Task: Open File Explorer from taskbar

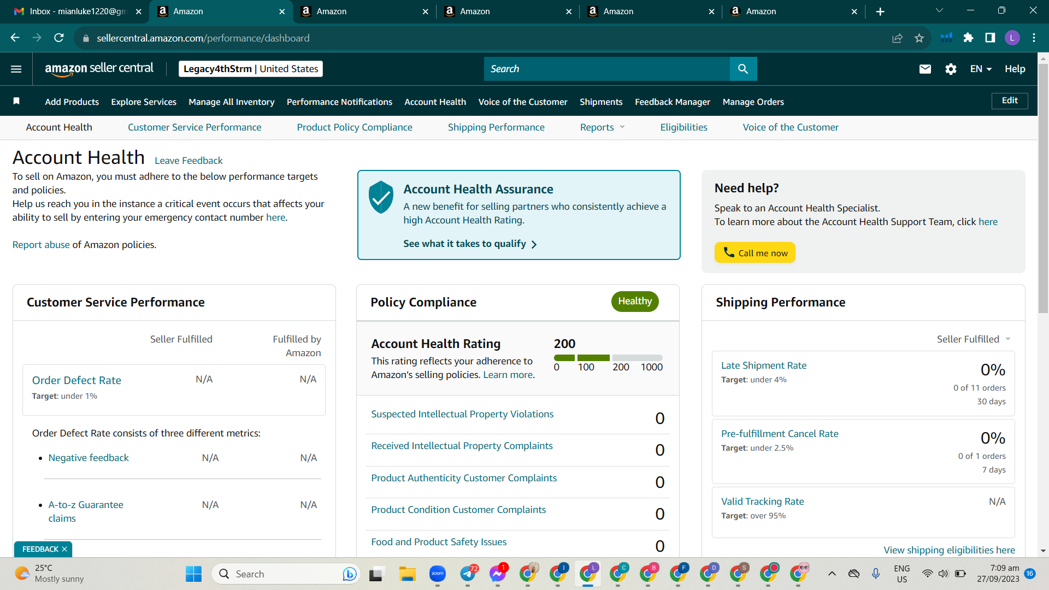Action: pyautogui.click(x=407, y=574)
